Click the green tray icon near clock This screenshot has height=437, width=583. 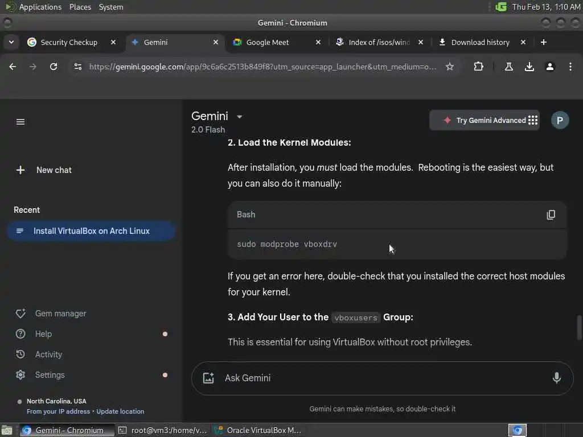501,7
